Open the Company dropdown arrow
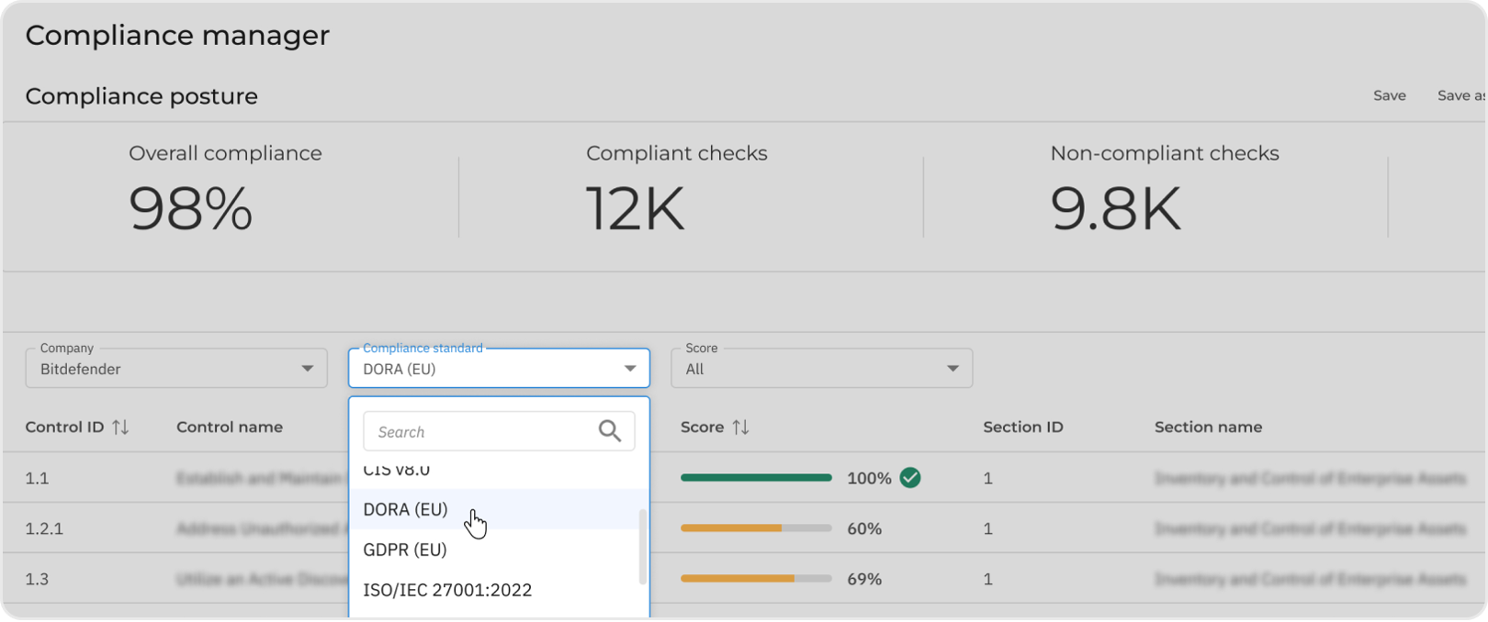Image resolution: width=1488 pixels, height=622 pixels. tap(308, 369)
